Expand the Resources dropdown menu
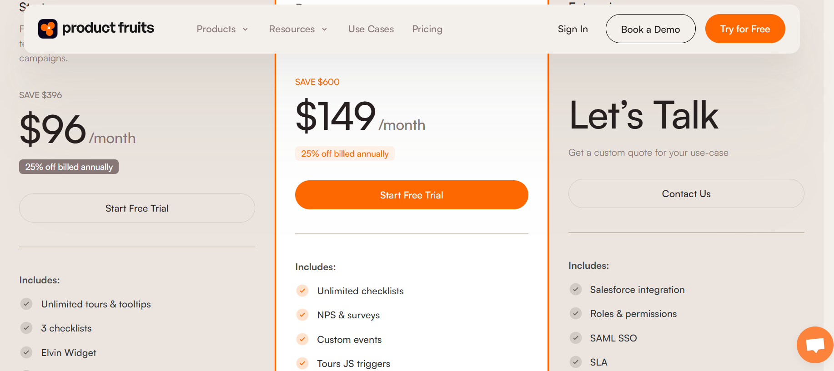This screenshot has width=834, height=371. pos(298,29)
